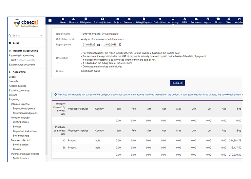Open the HRM module icon
Screen dimensions: 251x179
pyautogui.click(x=185, y=21)
